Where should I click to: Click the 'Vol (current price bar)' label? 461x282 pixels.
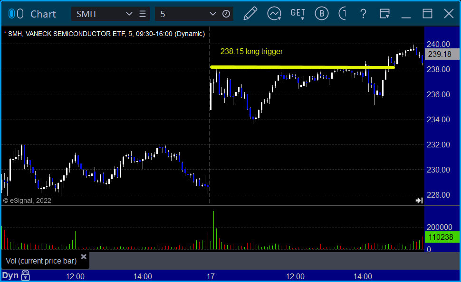point(41,261)
